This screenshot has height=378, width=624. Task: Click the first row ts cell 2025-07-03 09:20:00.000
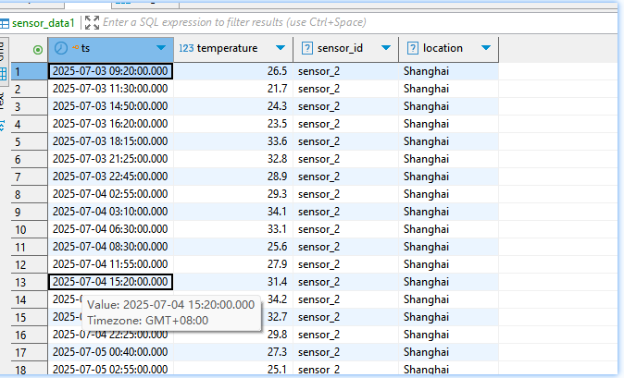(110, 71)
